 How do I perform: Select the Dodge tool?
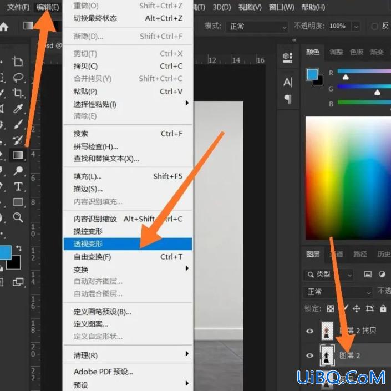coord(18,171)
